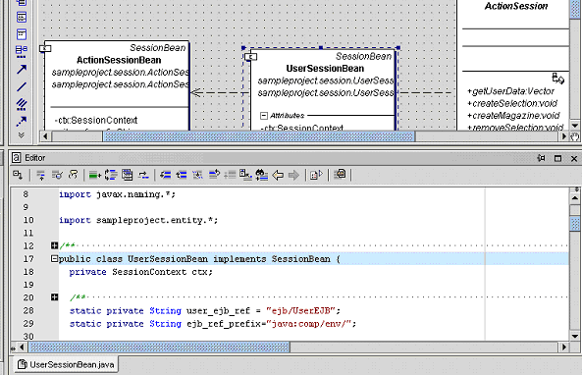Click the insert-line-down editor toolbar icon
582x375 pixels.
click(41, 175)
